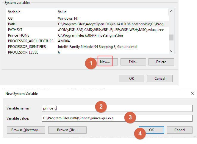Select the PROCESSOR_IDENTIFIER variable row
Viewport: 197px width, 144px height.
point(86,47)
